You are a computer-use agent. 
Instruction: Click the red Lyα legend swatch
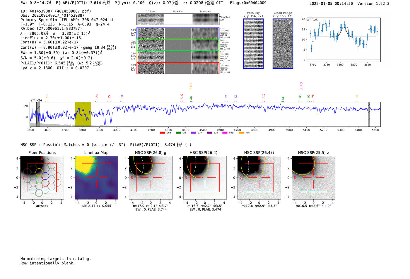click(x=162, y=133)
